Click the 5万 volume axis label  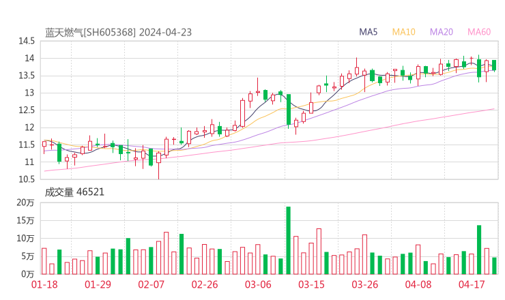[28, 256]
